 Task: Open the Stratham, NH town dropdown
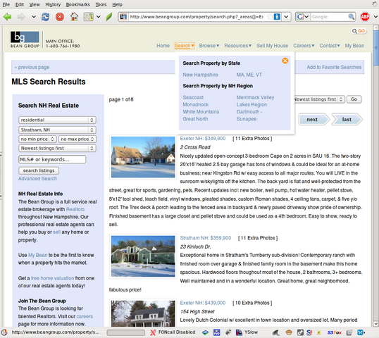coord(57,130)
